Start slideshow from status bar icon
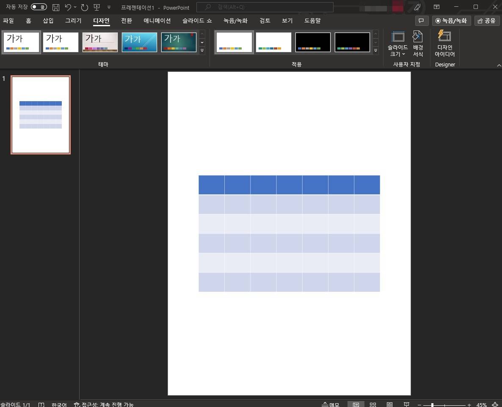The width and height of the screenshot is (502, 407). coord(406,404)
